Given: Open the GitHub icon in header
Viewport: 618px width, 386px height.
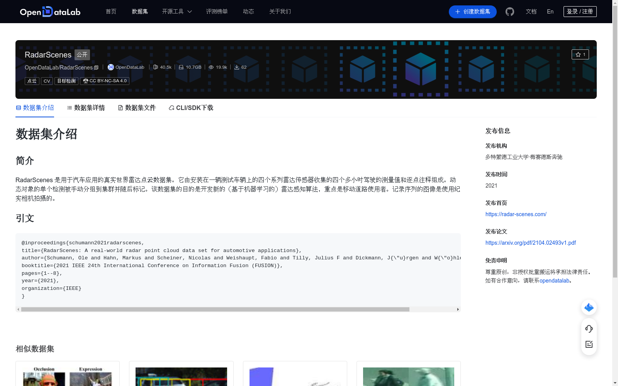Looking at the screenshot, I should pos(510,12).
